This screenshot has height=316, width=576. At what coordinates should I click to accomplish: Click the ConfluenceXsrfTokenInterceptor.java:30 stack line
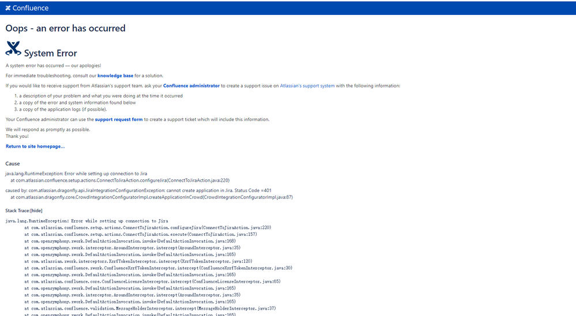[159, 268]
